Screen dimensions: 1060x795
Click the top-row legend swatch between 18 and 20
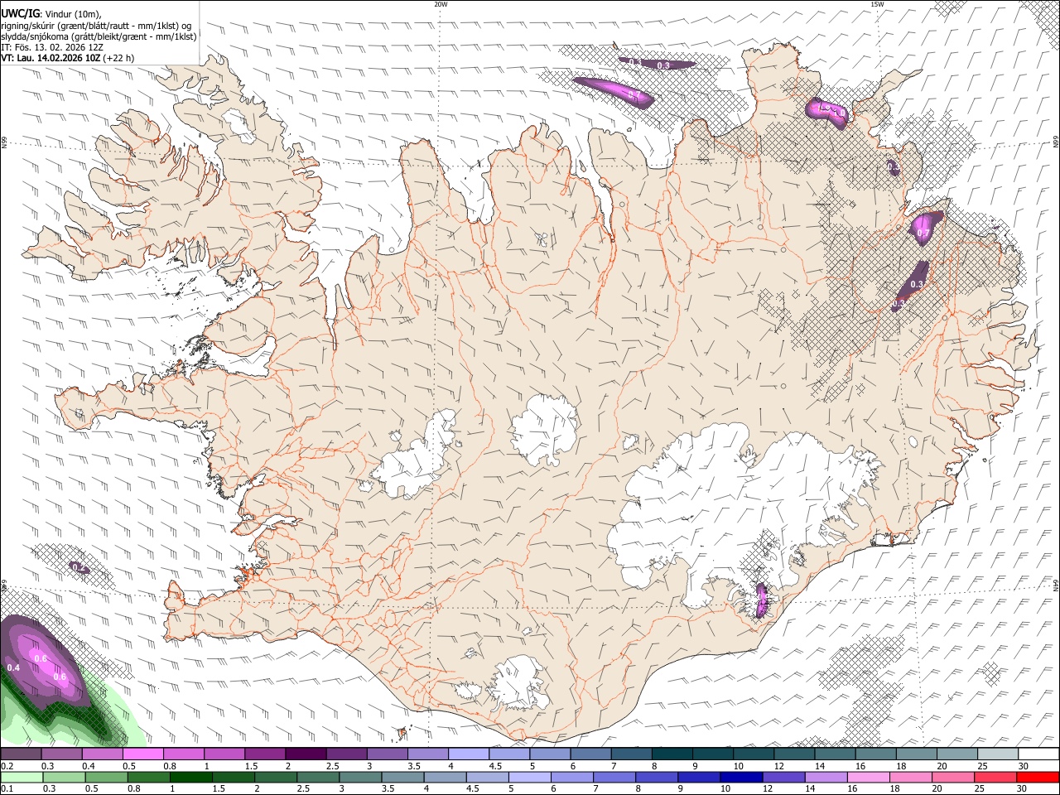(x=917, y=754)
